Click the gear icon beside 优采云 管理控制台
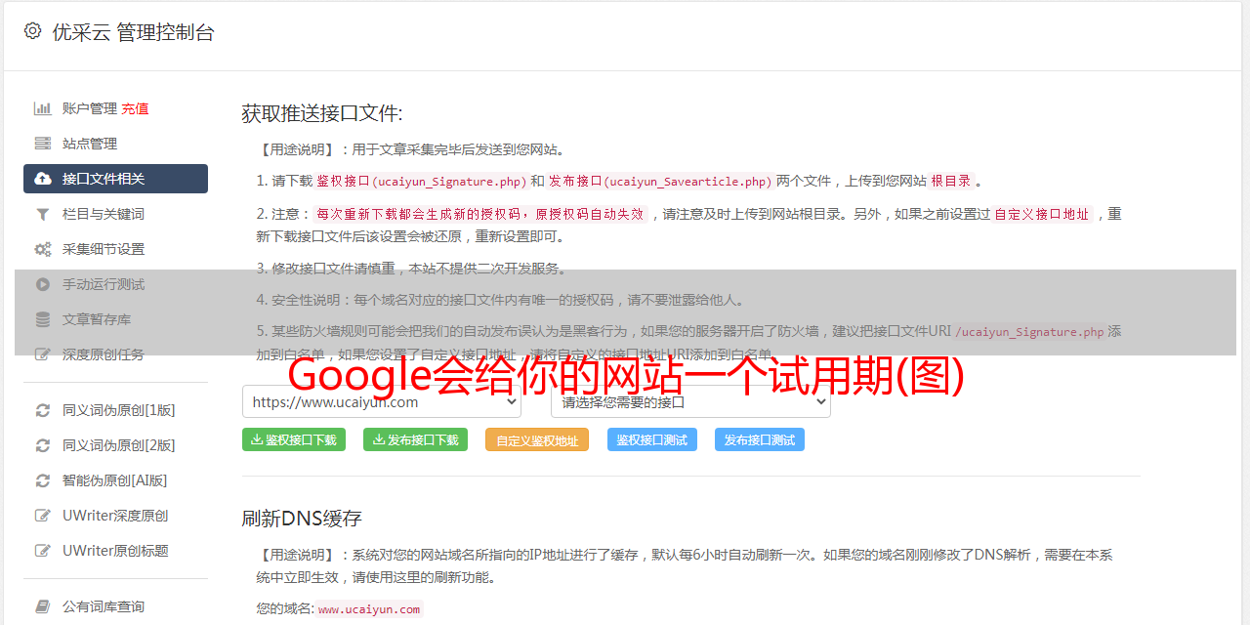1250x625 pixels. [x=32, y=31]
